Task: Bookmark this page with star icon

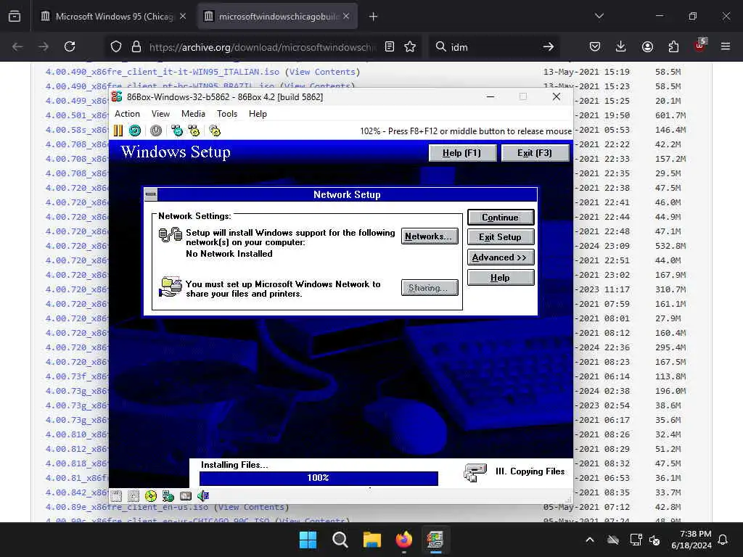Action: [x=410, y=46]
